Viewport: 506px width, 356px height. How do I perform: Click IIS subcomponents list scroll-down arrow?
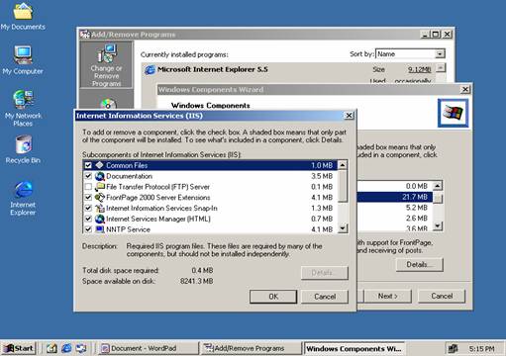(x=343, y=228)
